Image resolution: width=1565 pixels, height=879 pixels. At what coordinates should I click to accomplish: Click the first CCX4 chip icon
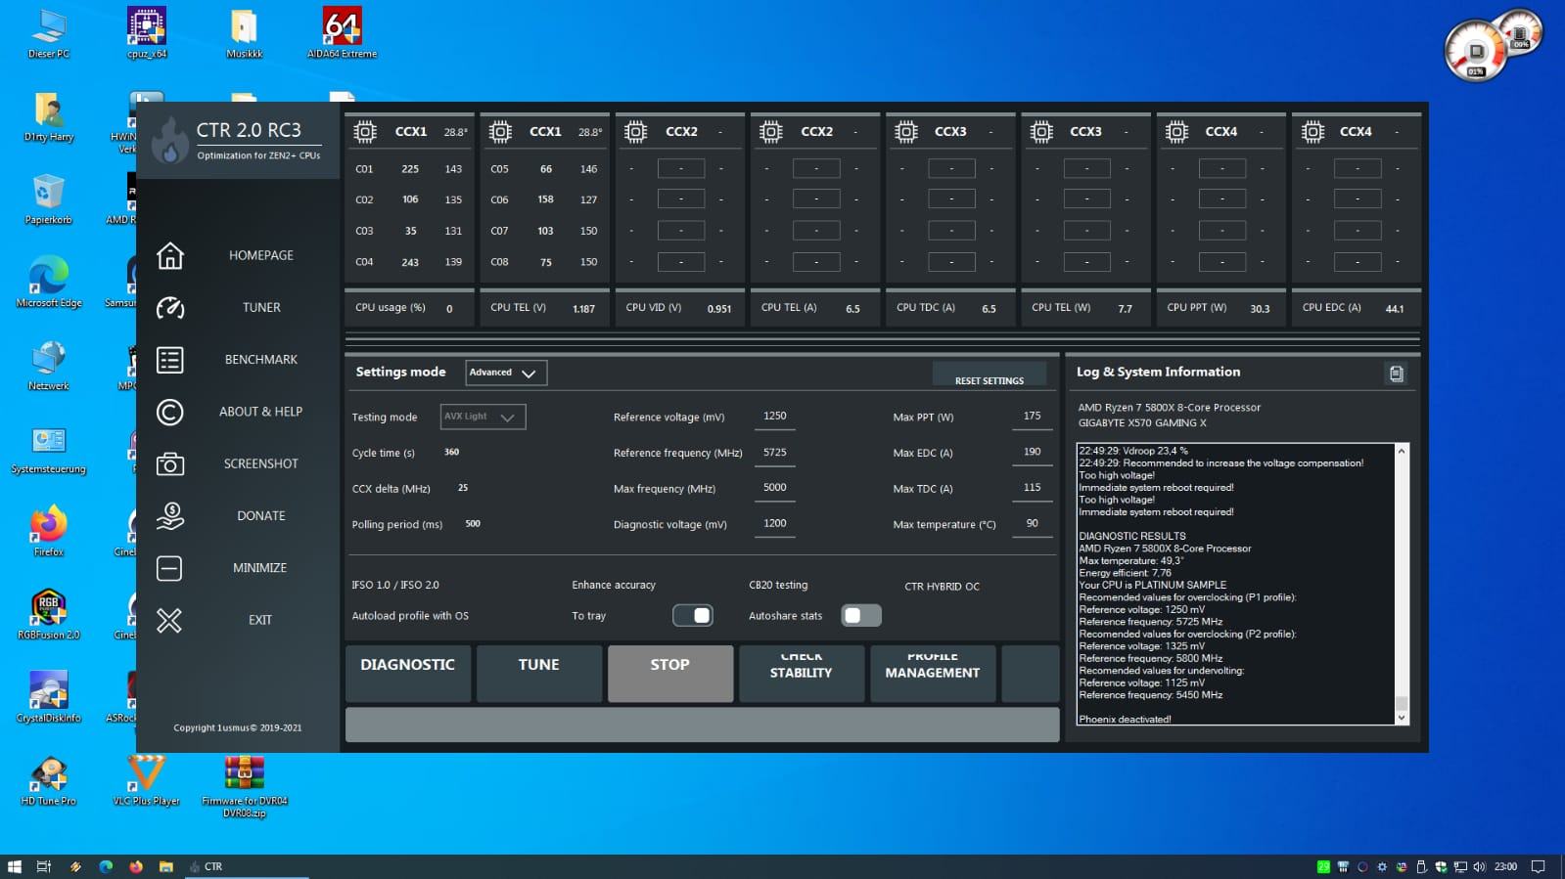1176,131
